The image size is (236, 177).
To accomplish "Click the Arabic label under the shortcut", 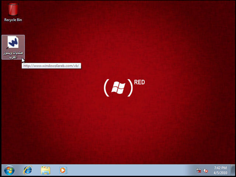I will [x=13, y=55].
